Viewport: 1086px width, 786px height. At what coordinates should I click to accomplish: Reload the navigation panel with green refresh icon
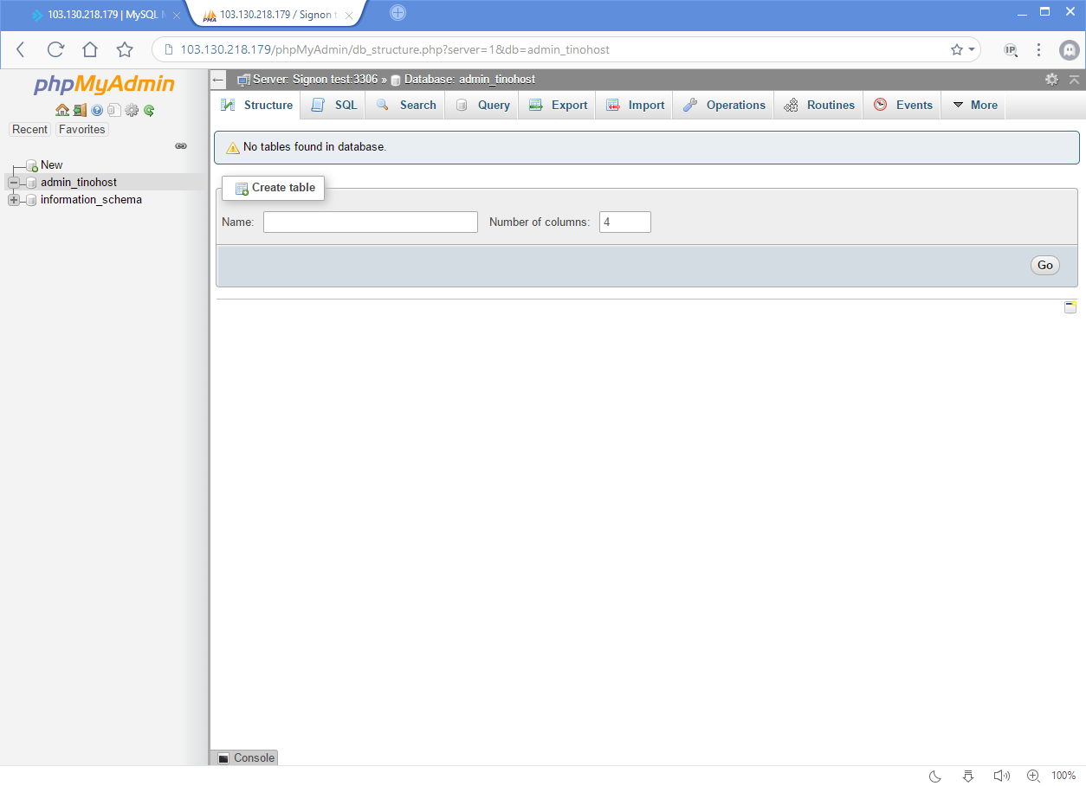pyautogui.click(x=148, y=110)
